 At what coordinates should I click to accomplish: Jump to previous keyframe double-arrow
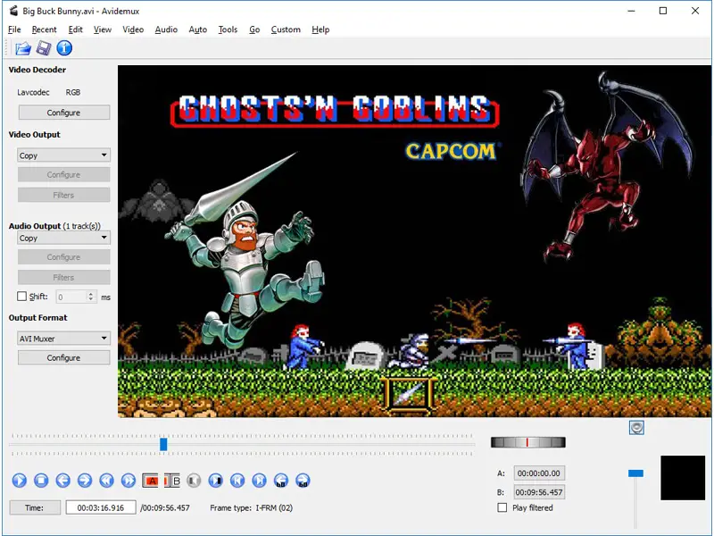(106, 481)
